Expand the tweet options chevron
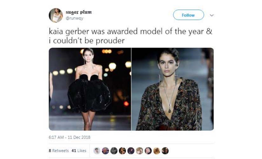The height and width of the screenshot is (159, 262). click(x=212, y=15)
